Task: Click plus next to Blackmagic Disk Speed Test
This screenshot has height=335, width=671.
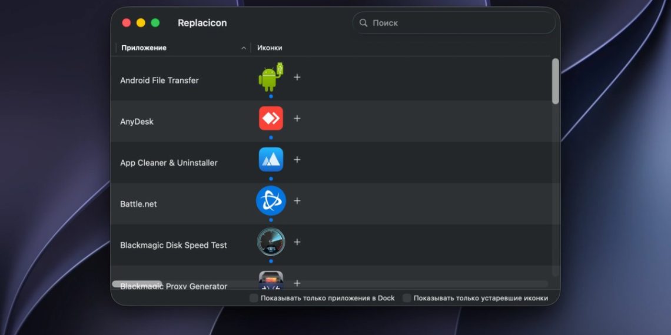Action: click(x=297, y=242)
